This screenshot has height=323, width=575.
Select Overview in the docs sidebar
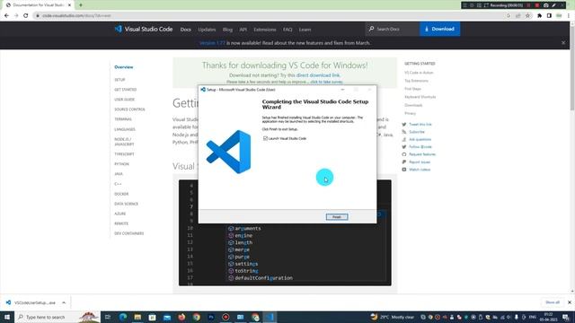[x=124, y=67]
